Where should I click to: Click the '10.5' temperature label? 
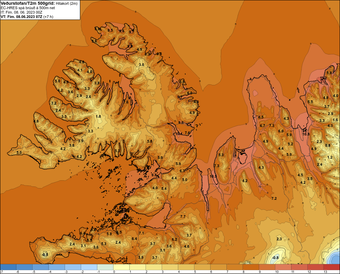pos(213,176)
